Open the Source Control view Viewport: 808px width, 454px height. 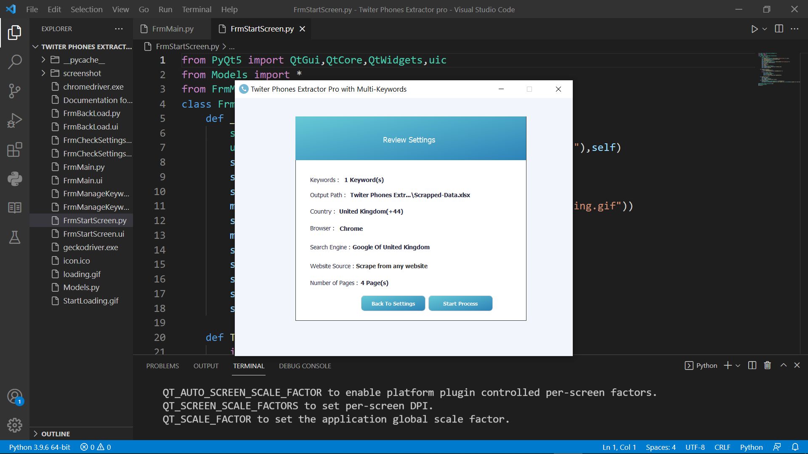14,91
